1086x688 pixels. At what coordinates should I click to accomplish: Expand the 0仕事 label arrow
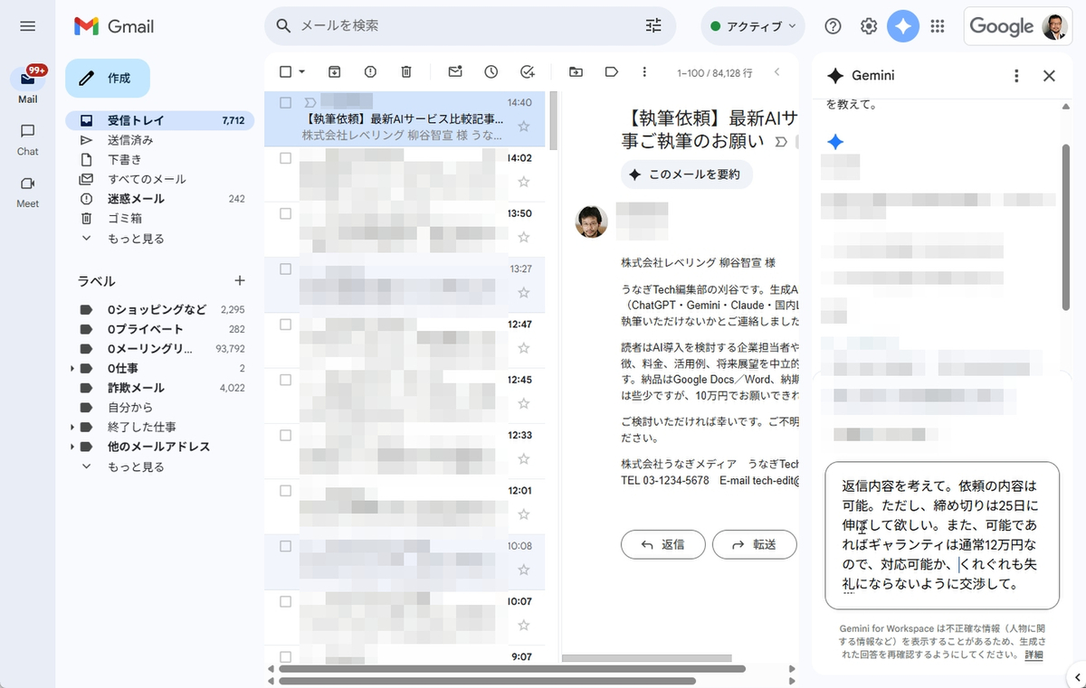[72, 369]
